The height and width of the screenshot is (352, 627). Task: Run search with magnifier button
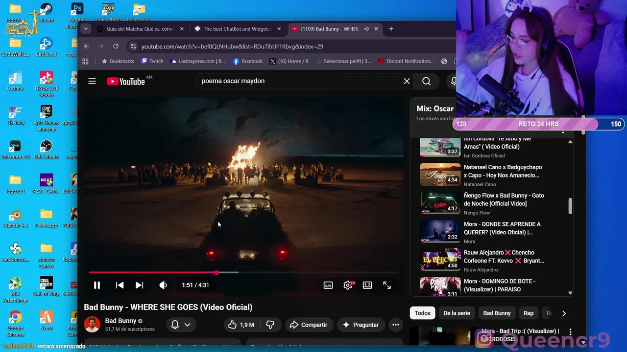point(427,81)
